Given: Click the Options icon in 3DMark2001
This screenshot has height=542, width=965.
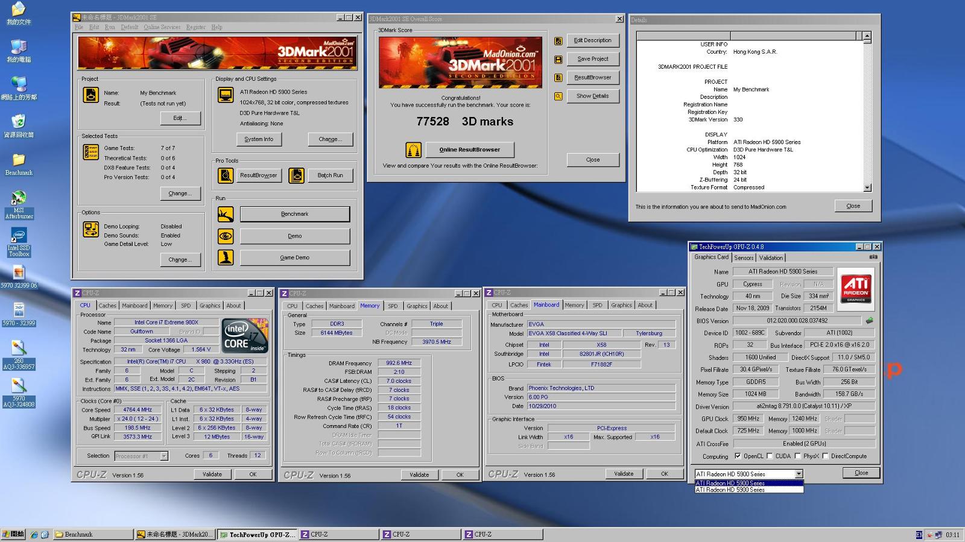Looking at the screenshot, I should click(x=90, y=229).
